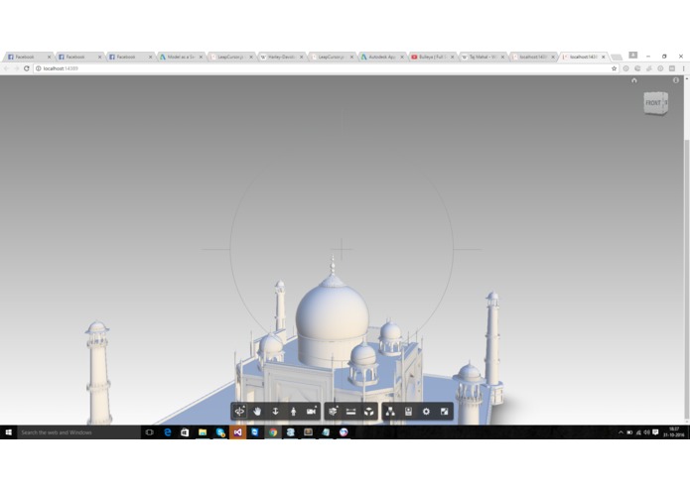The width and height of the screenshot is (690, 490).
Task: Reload the page with the refresh button
Action: coord(27,68)
